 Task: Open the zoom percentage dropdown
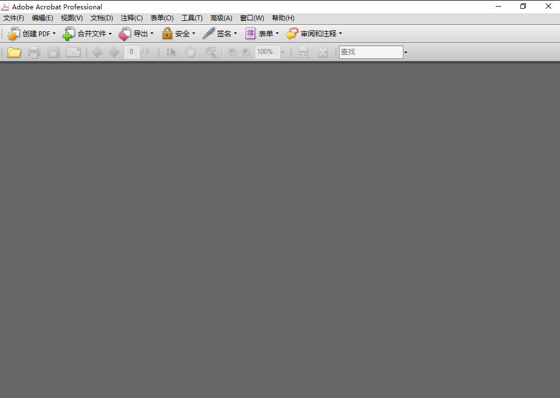[x=282, y=52]
